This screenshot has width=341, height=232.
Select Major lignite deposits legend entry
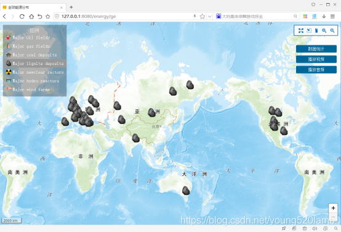pos(35,64)
